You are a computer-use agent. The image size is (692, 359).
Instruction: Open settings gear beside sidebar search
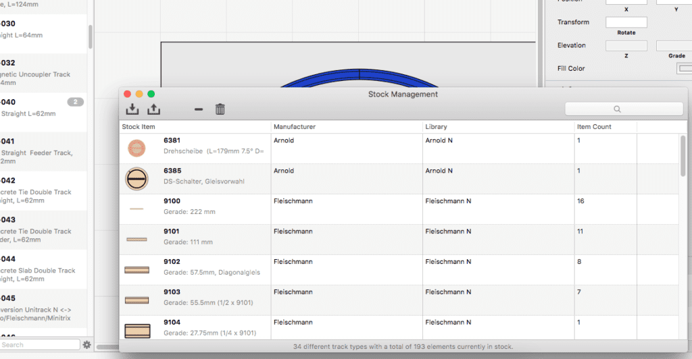[x=86, y=345]
